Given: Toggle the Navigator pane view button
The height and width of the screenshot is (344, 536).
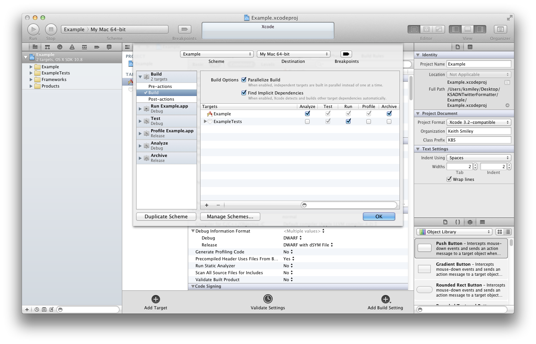Looking at the screenshot, I should coord(455,29).
